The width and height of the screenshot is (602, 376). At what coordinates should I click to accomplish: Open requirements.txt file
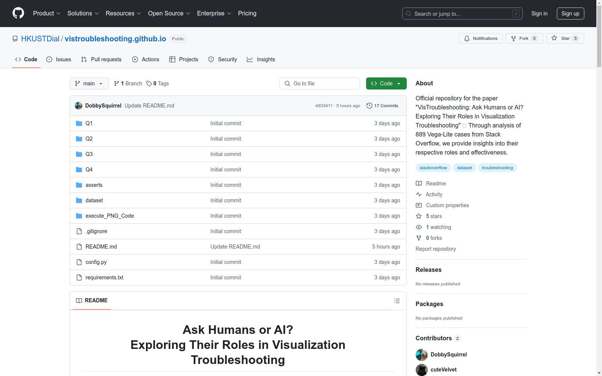105,277
